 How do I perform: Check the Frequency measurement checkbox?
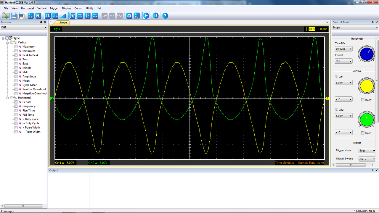(16, 106)
